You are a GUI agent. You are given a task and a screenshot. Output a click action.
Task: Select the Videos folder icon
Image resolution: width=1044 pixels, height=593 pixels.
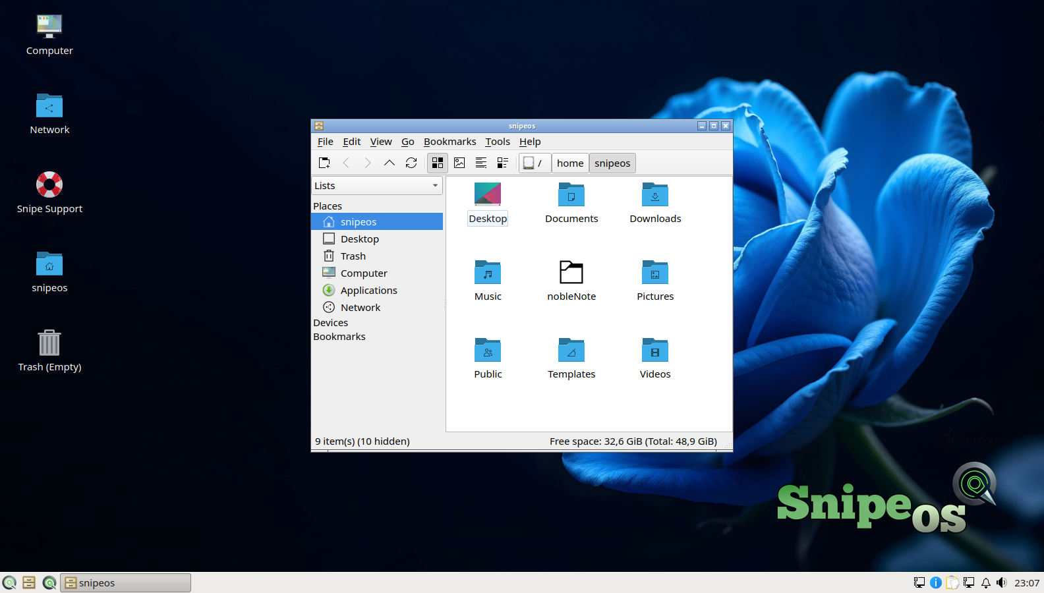click(x=655, y=351)
